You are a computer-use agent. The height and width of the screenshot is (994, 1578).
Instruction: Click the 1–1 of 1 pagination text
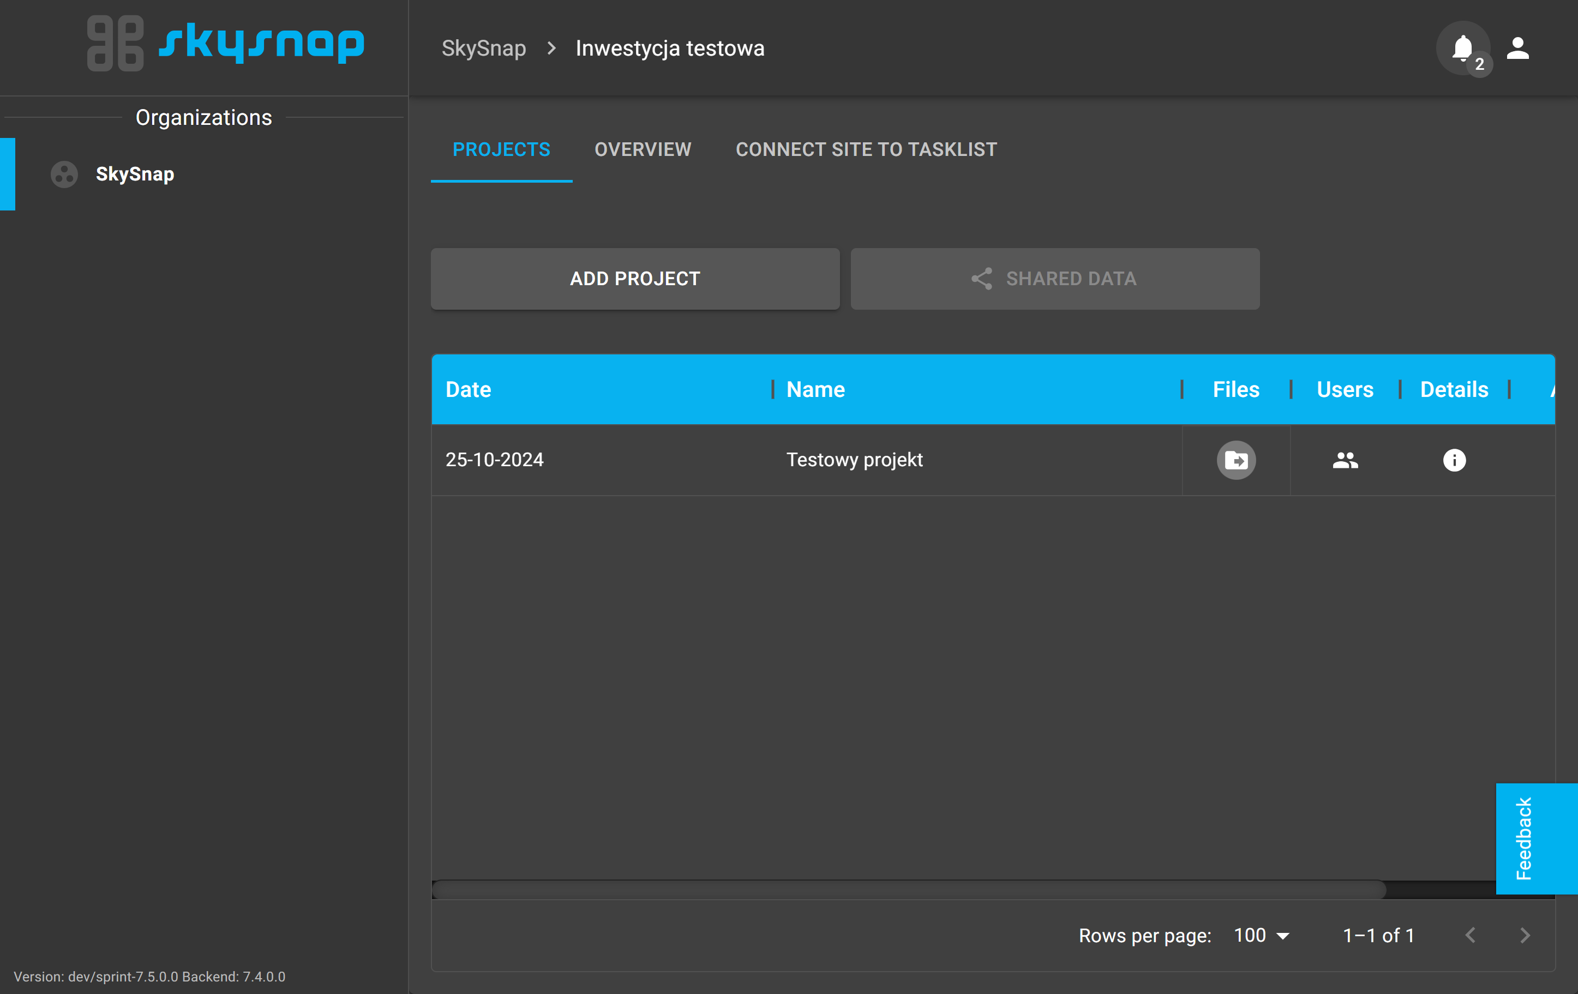pos(1379,935)
